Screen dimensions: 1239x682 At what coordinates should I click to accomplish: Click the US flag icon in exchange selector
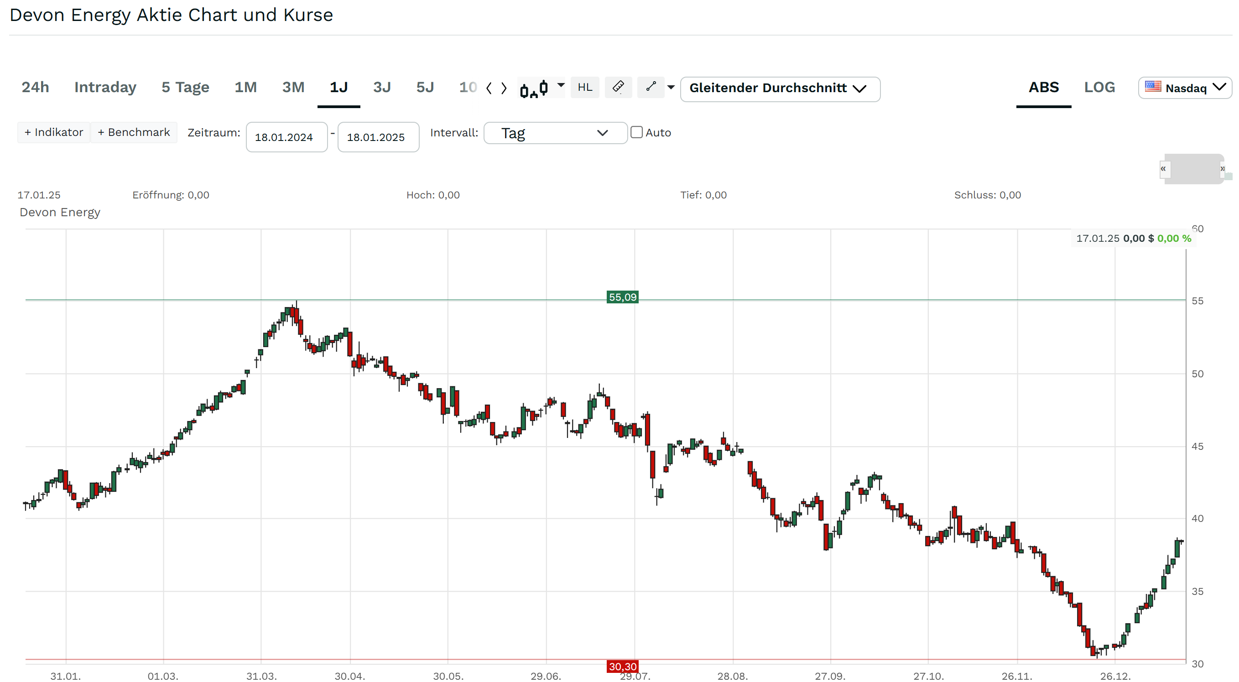(1153, 87)
